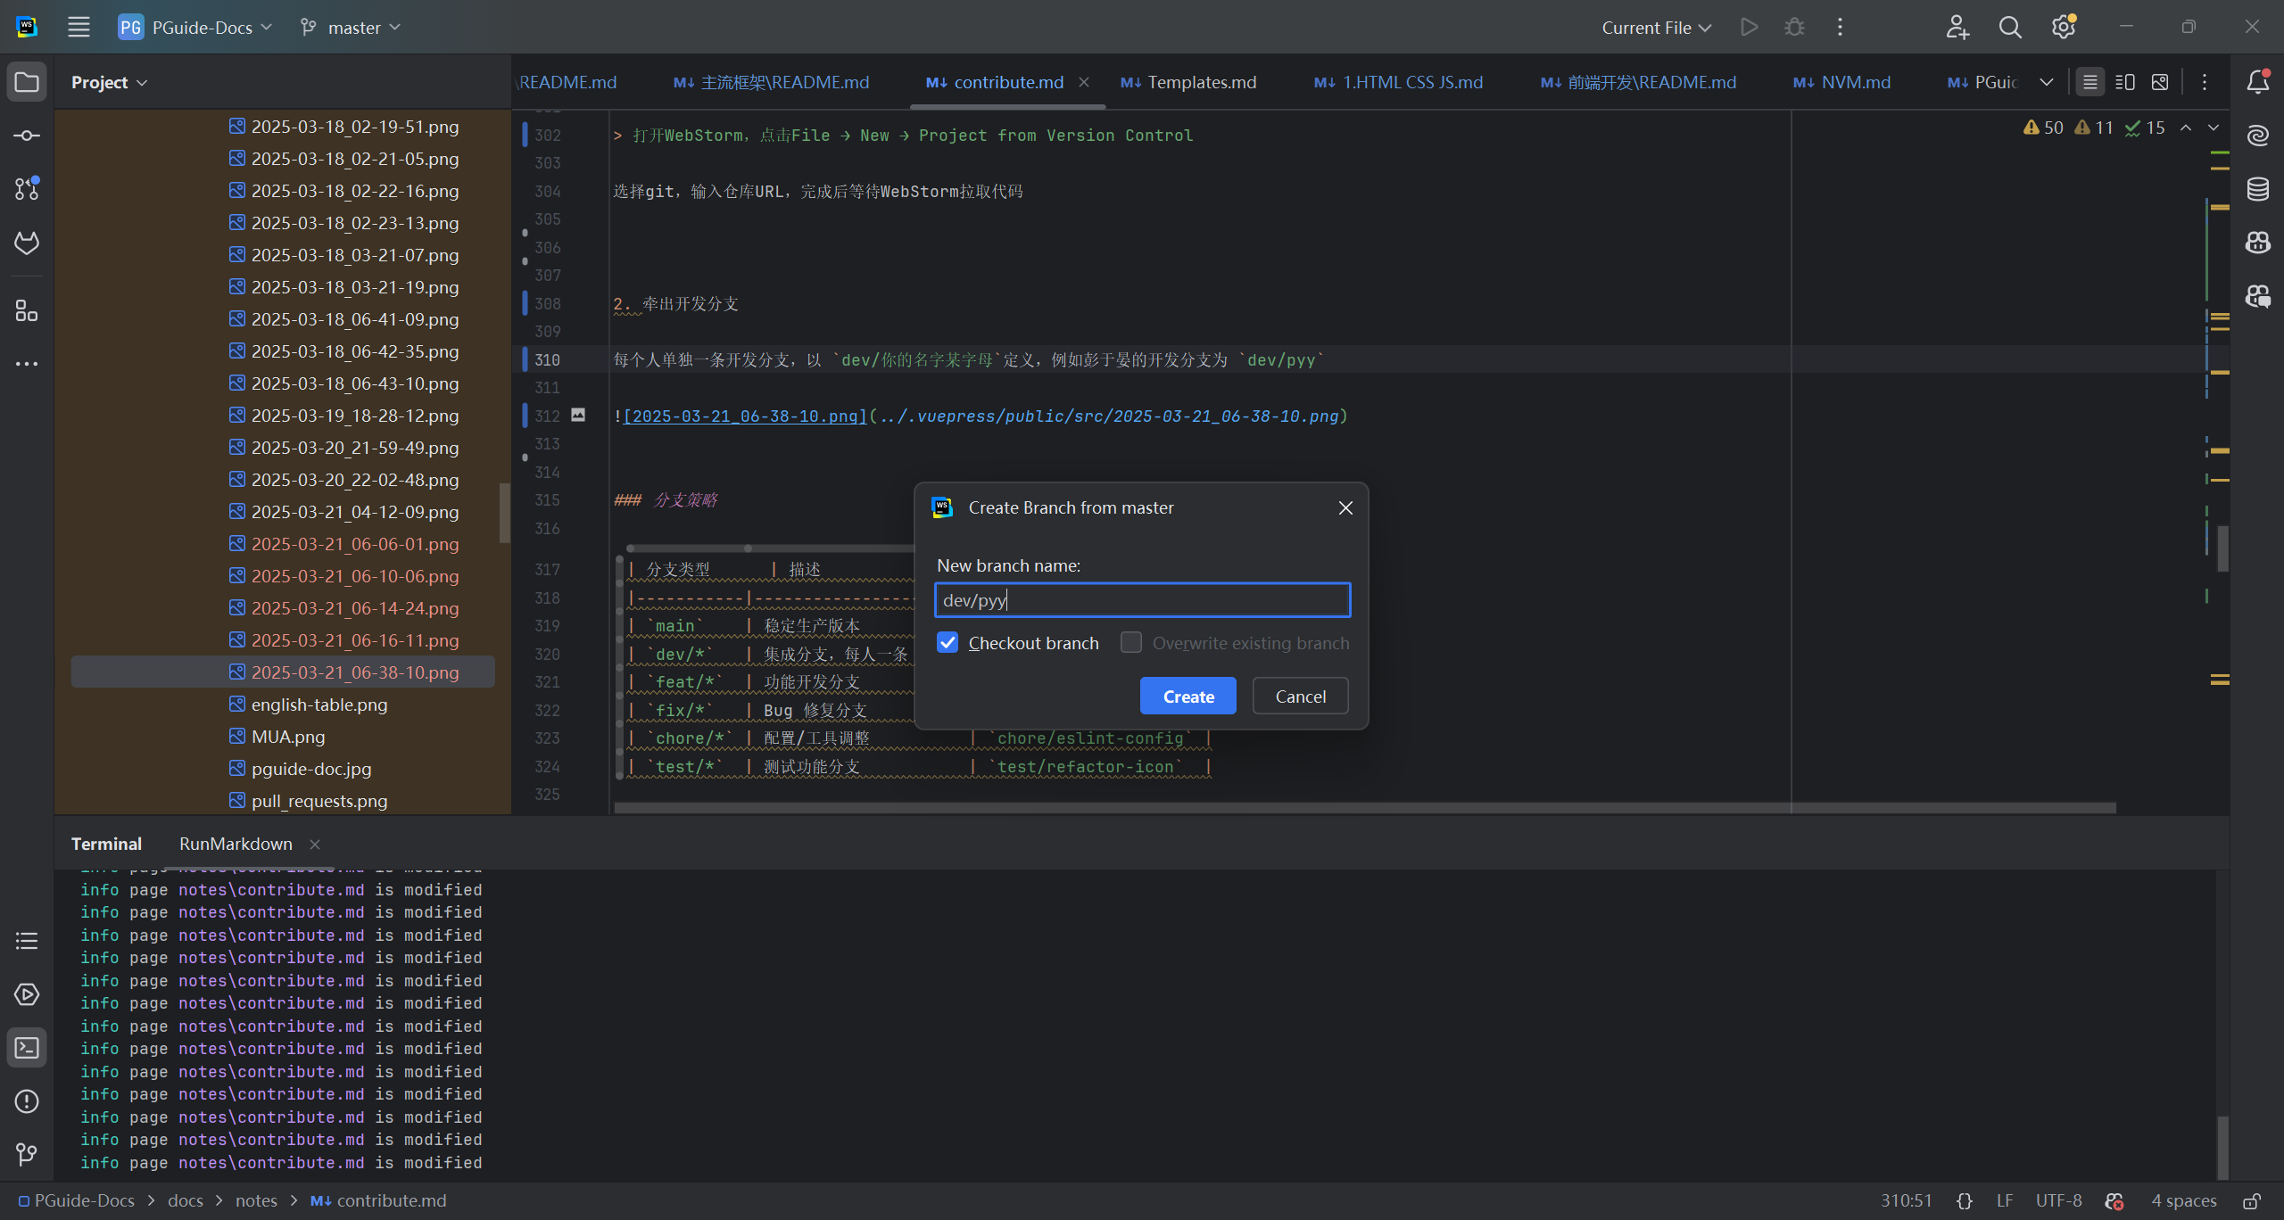
Task: Open the Commit tool window icon
Action: [27, 136]
